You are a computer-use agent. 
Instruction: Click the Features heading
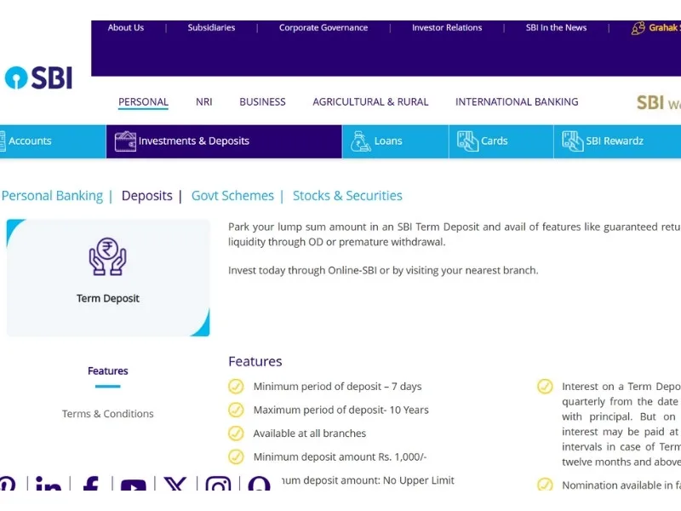coord(255,361)
